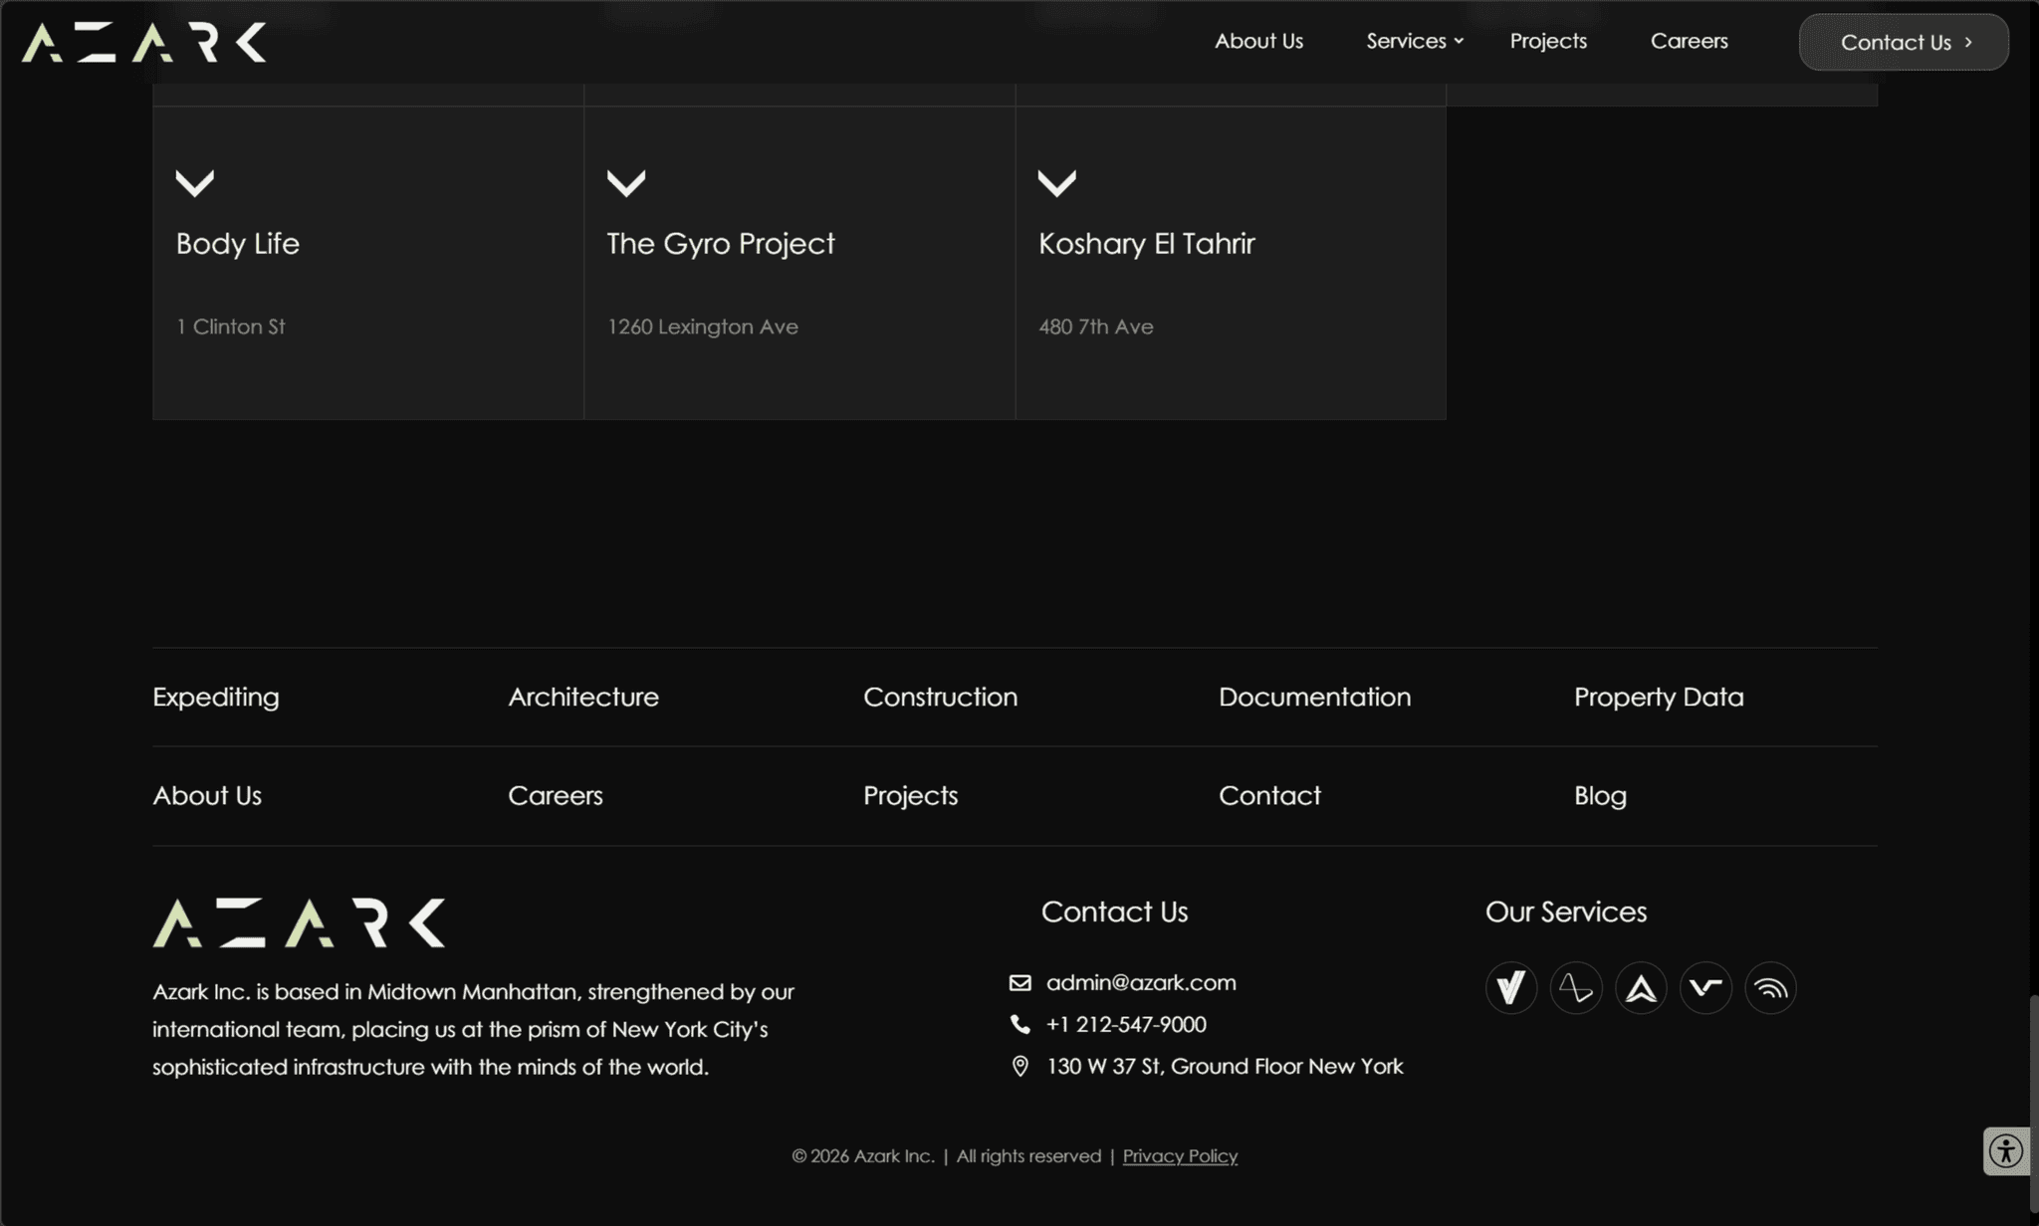
Task: Open the Expediting footer link
Action: pyautogui.click(x=216, y=698)
